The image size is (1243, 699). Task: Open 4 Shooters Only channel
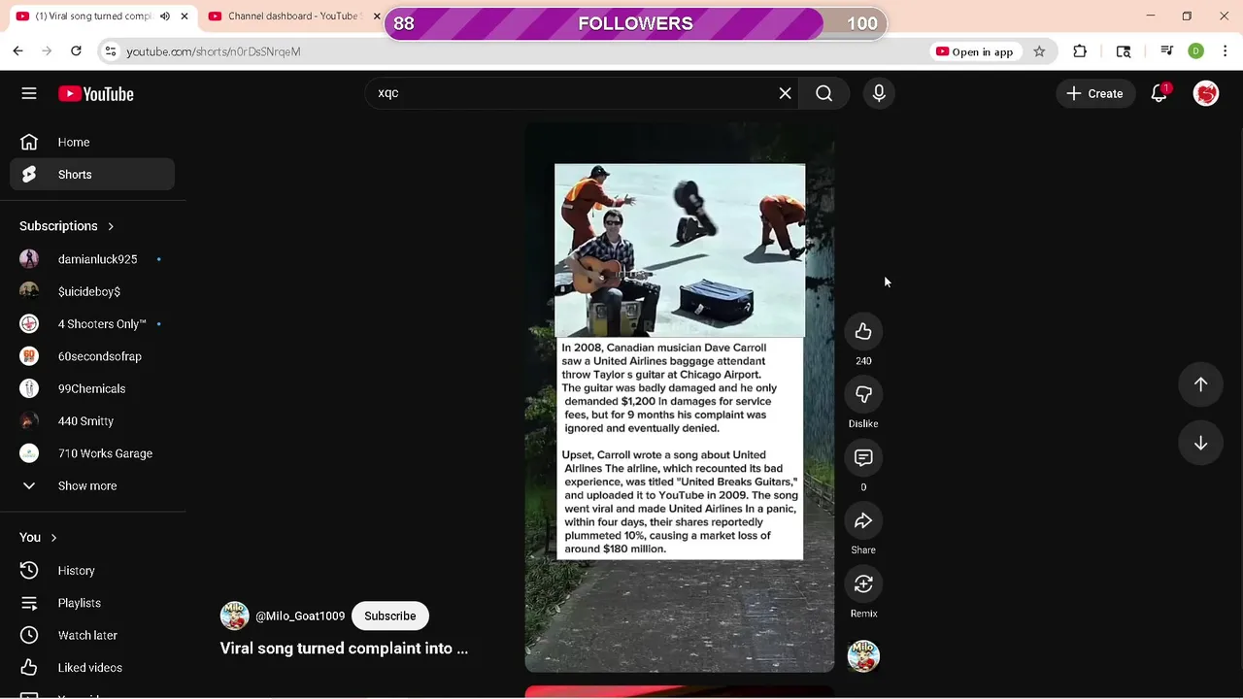(92, 324)
